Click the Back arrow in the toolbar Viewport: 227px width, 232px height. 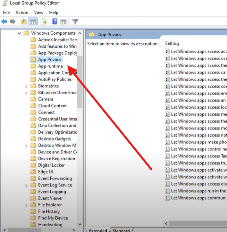pyautogui.click(x=4, y=22)
